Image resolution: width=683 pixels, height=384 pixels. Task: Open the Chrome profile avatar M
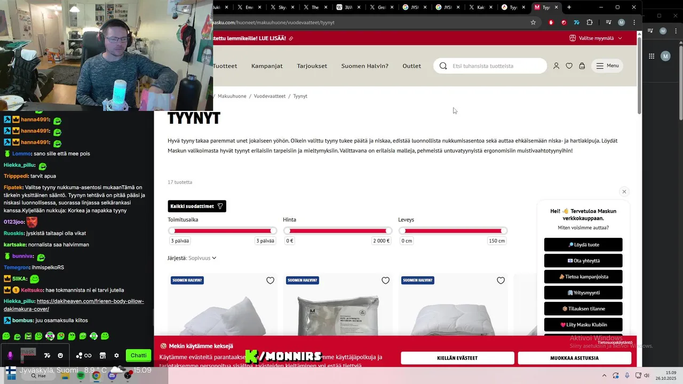tap(621, 22)
